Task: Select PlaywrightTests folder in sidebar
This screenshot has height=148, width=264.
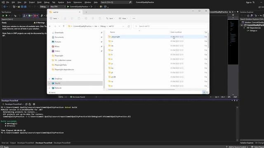Action: [x=61, y=65]
